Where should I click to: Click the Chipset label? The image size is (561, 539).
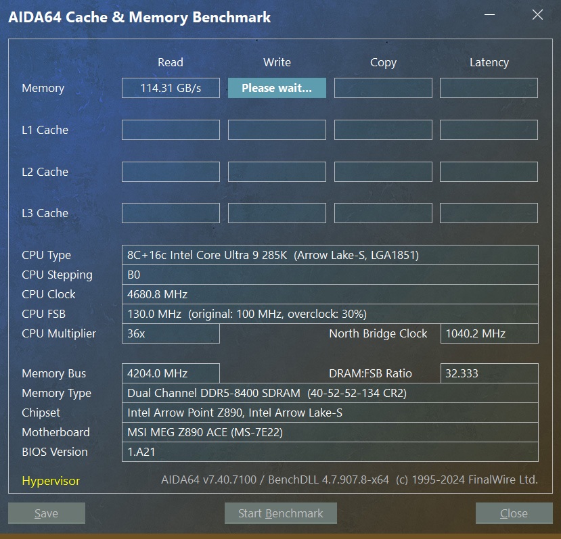coord(41,413)
